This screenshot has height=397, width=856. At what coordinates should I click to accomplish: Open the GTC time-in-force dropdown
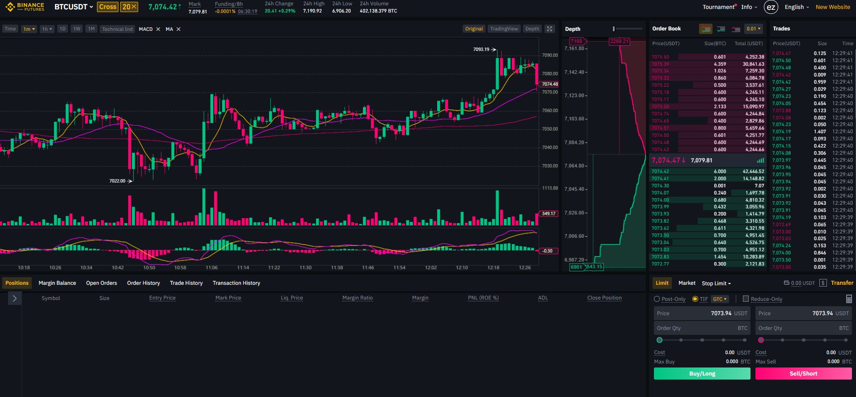coord(720,299)
